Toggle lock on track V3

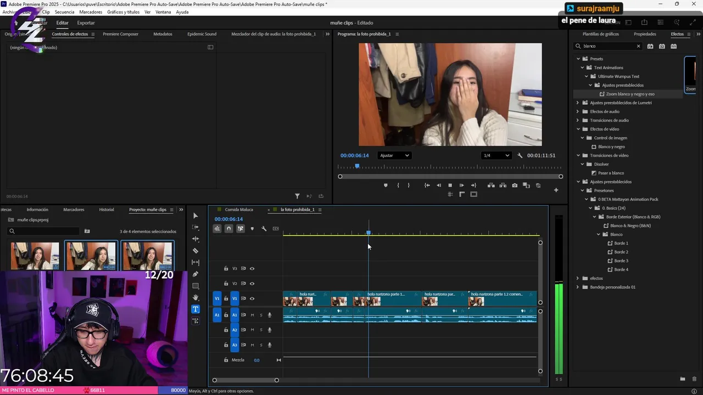coord(226,269)
